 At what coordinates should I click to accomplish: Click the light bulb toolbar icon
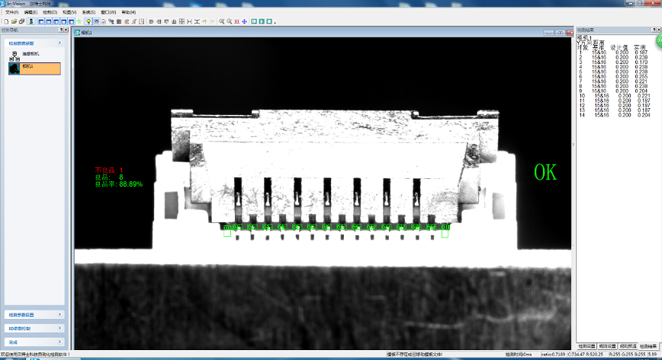coord(88,21)
